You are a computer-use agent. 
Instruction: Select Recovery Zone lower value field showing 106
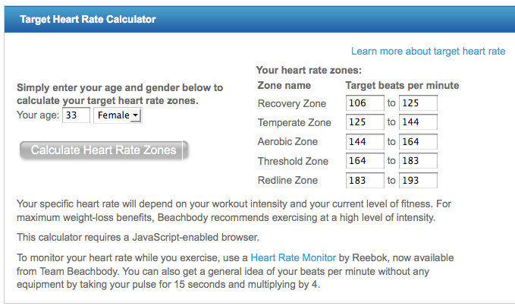point(365,103)
